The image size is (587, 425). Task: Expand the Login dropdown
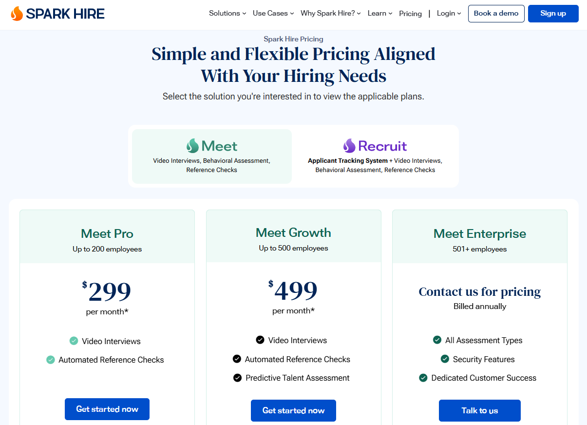click(x=449, y=13)
